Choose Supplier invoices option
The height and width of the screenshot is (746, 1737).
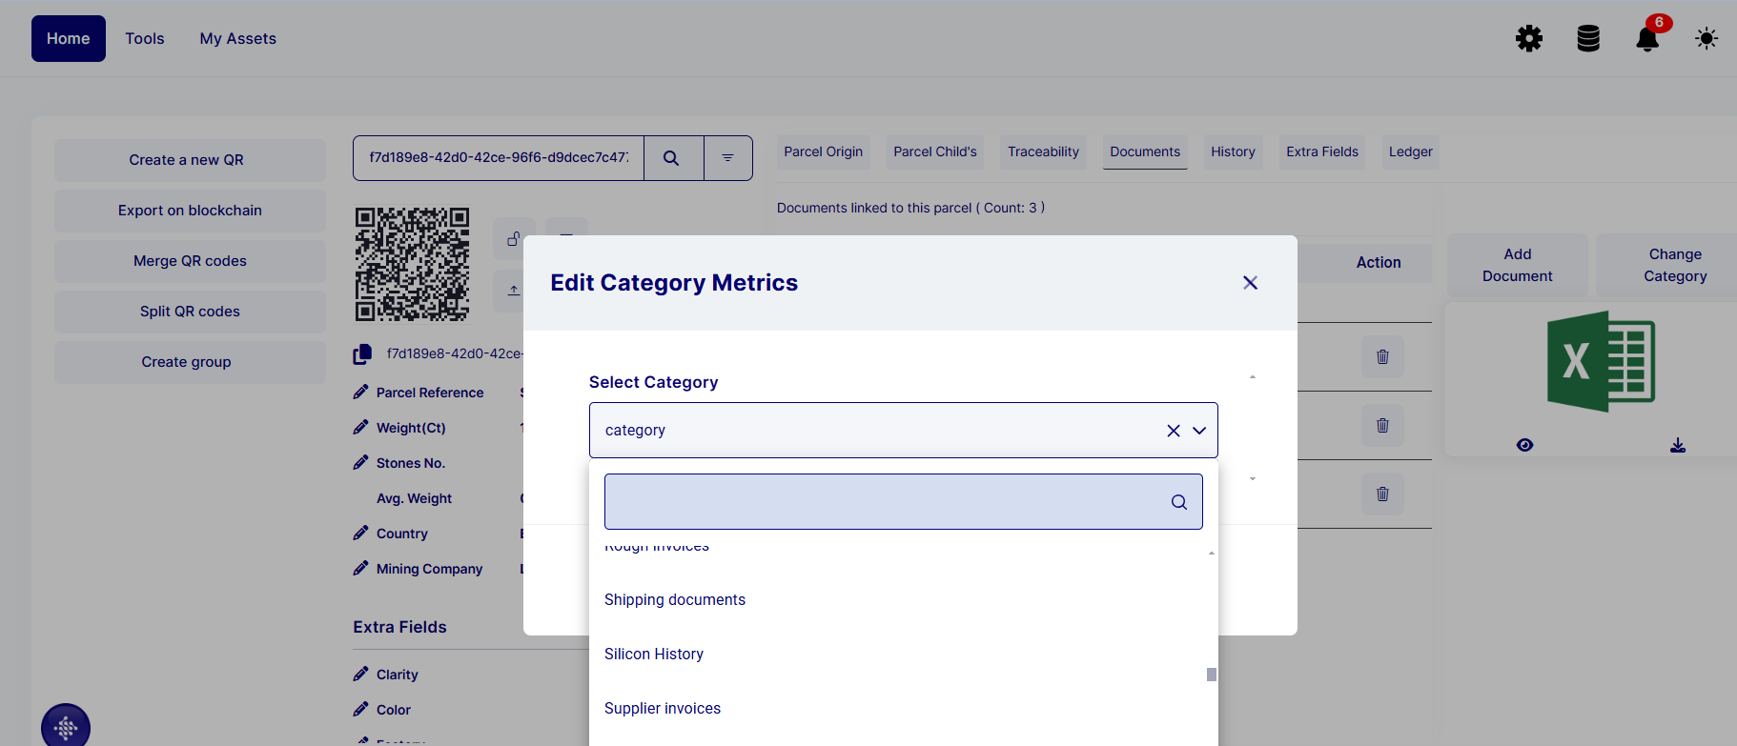tap(663, 708)
